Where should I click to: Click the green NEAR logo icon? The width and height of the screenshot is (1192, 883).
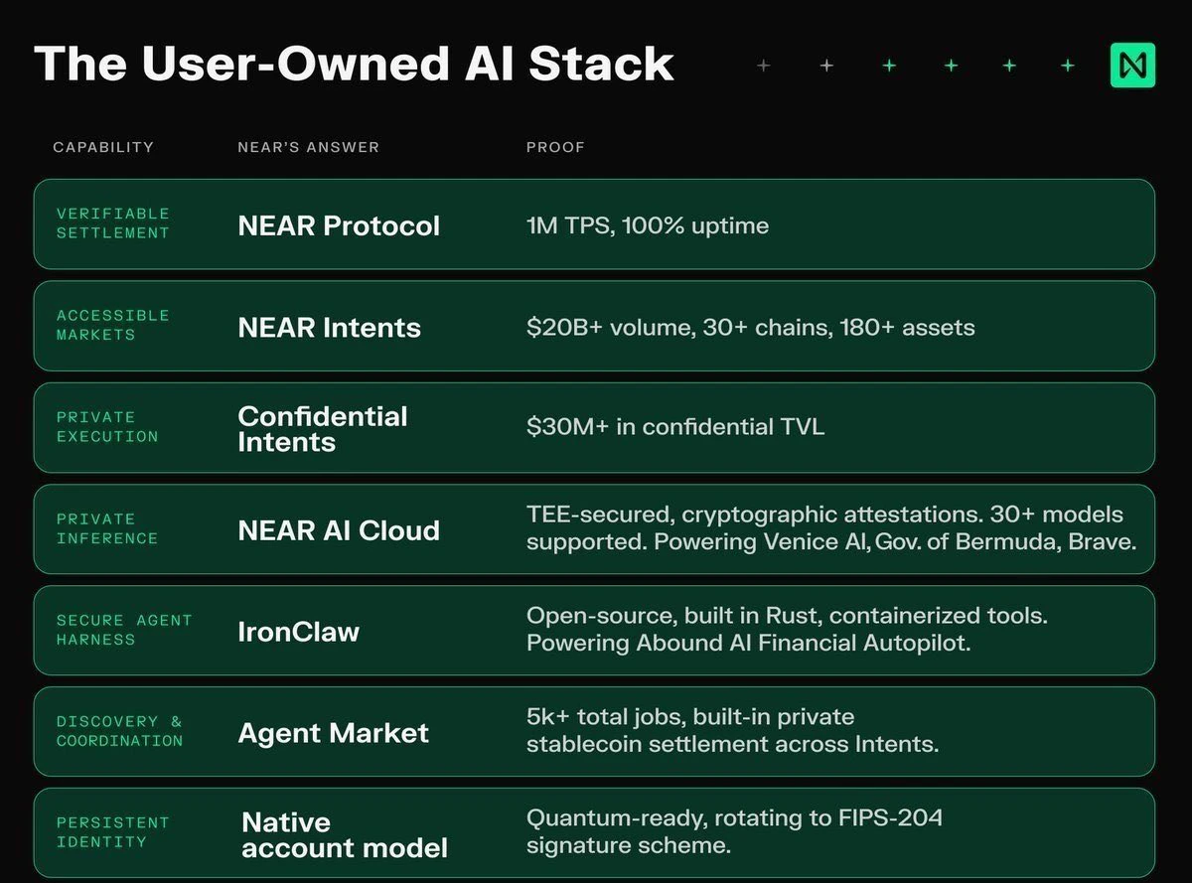(x=1132, y=66)
